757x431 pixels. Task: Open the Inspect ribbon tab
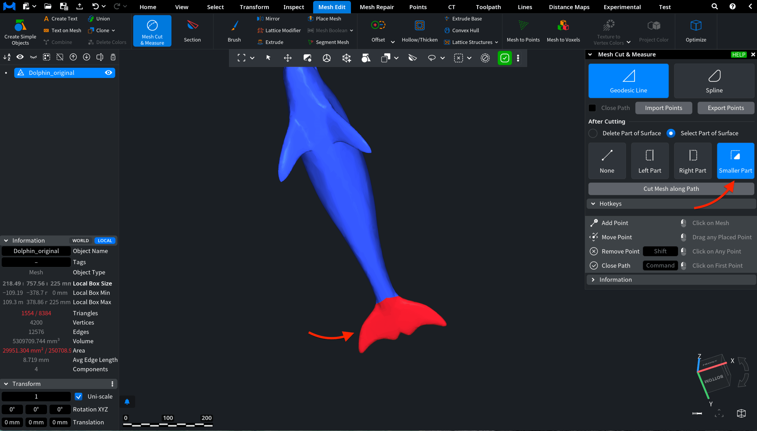pos(293,7)
